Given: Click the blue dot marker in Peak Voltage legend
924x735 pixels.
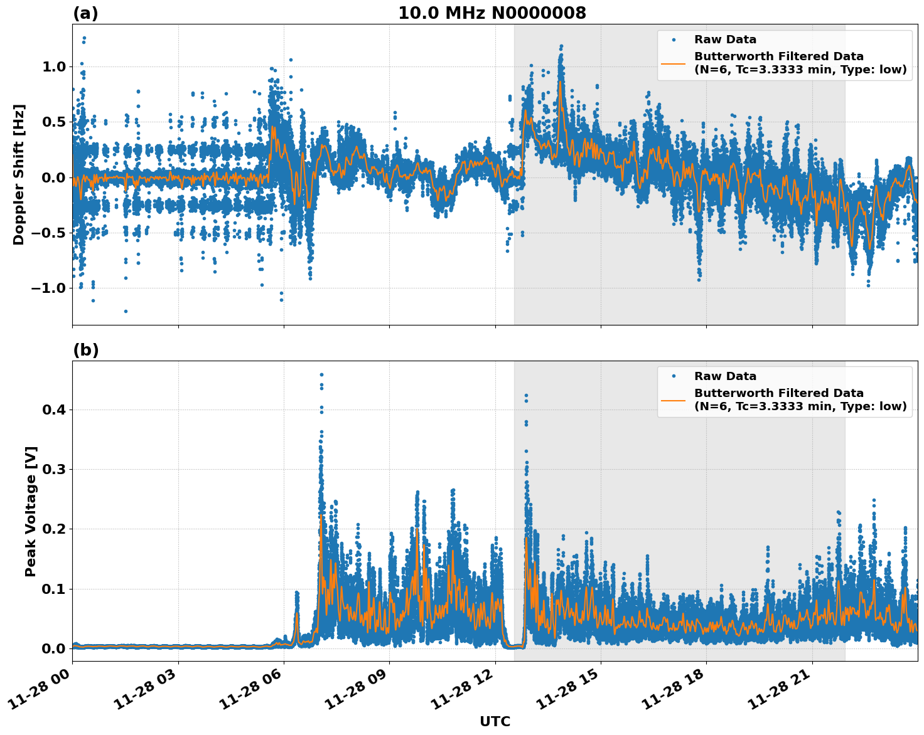Looking at the screenshot, I should pos(674,377).
